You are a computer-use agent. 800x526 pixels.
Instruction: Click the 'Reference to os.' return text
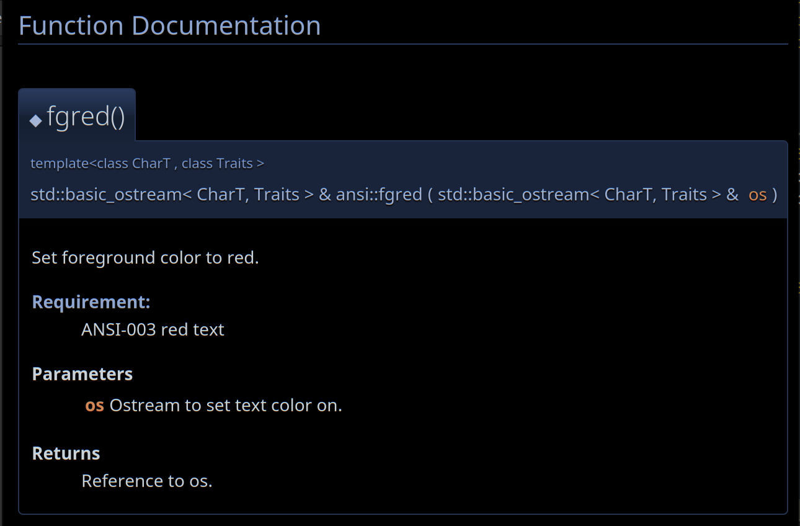pos(147,481)
